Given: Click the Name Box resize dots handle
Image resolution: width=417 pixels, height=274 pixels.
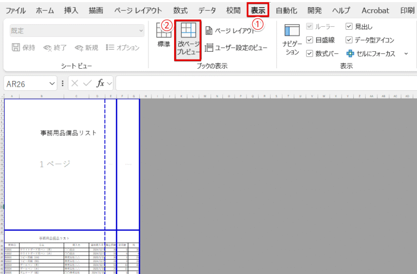Looking at the screenshot, I should 63,84.
